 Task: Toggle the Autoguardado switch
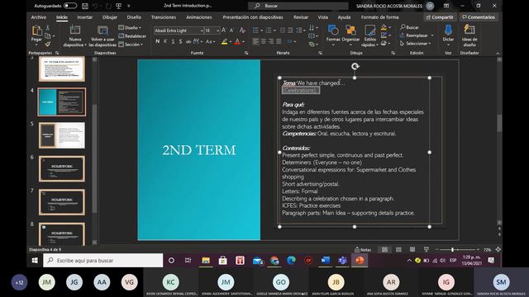click(x=70, y=6)
